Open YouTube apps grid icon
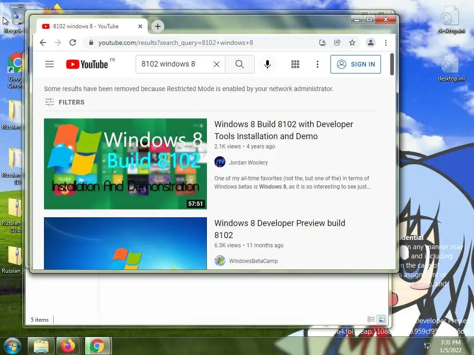This screenshot has width=474, height=355. click(x=295, y=64)
